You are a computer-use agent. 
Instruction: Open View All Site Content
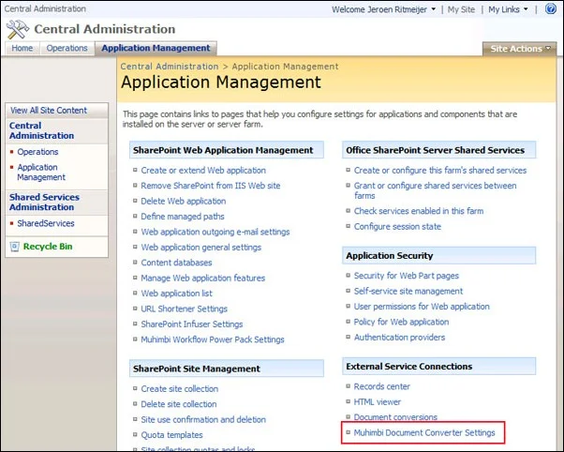pos(49,111)
